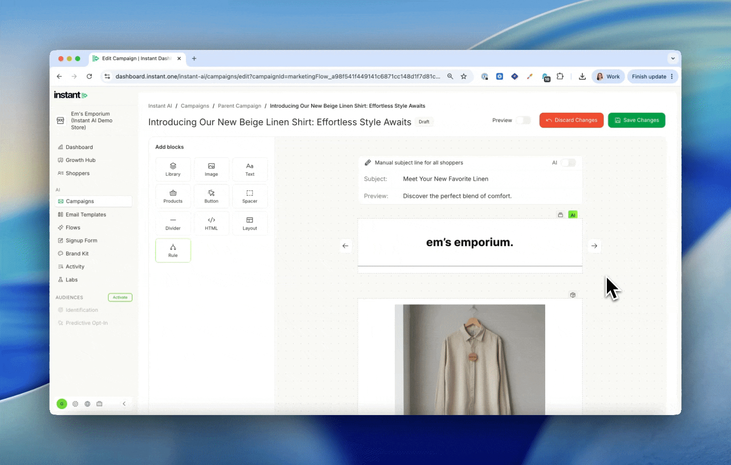Open the briefcase icon in sidebar footer
The image size is (731, 465).
point(100,404)
